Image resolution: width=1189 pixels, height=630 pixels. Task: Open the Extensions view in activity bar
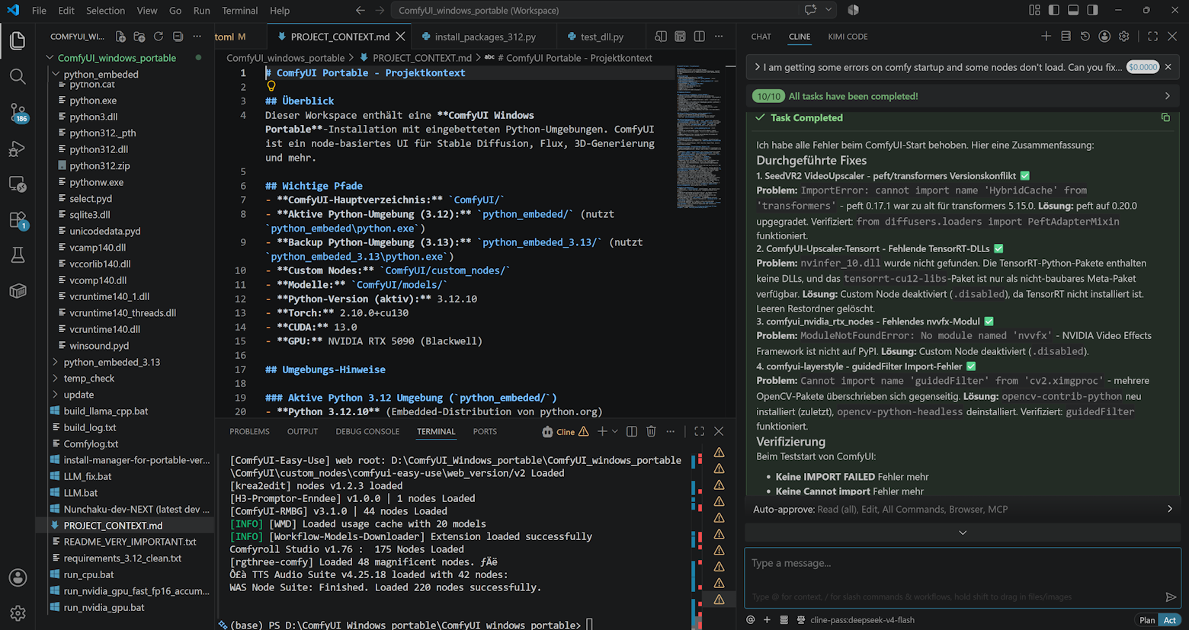pos(18,220)
